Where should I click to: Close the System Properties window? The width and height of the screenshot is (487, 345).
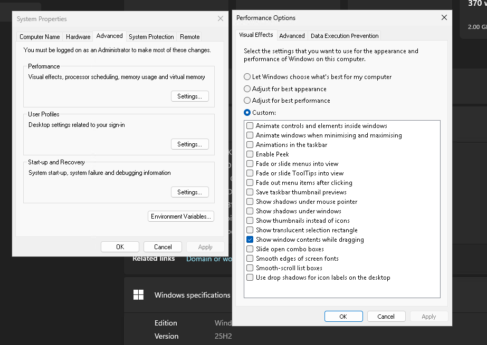[221, 19]
